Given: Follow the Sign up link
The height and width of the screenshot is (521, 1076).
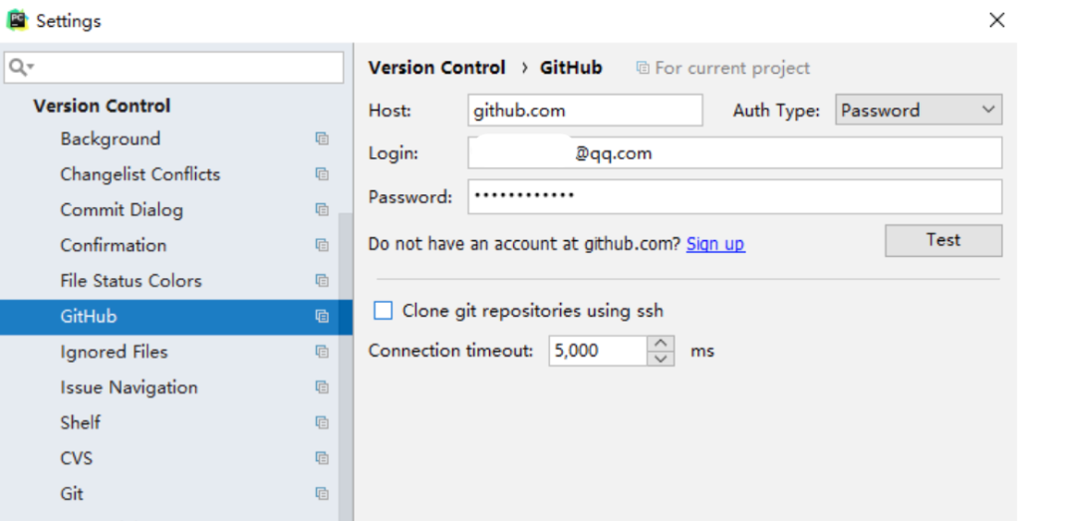Looking at the screenshot, I should click(714, 244).
